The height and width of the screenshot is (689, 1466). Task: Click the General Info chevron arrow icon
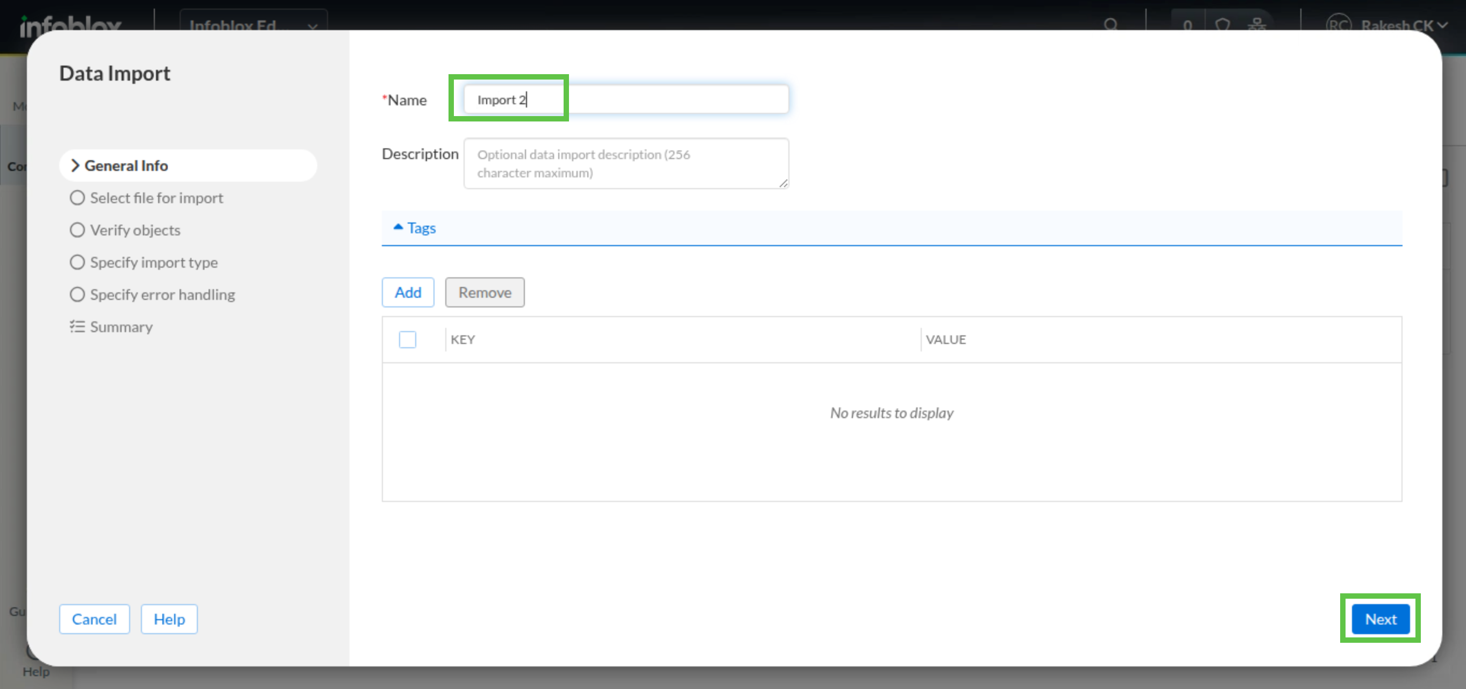coord(75,166)
